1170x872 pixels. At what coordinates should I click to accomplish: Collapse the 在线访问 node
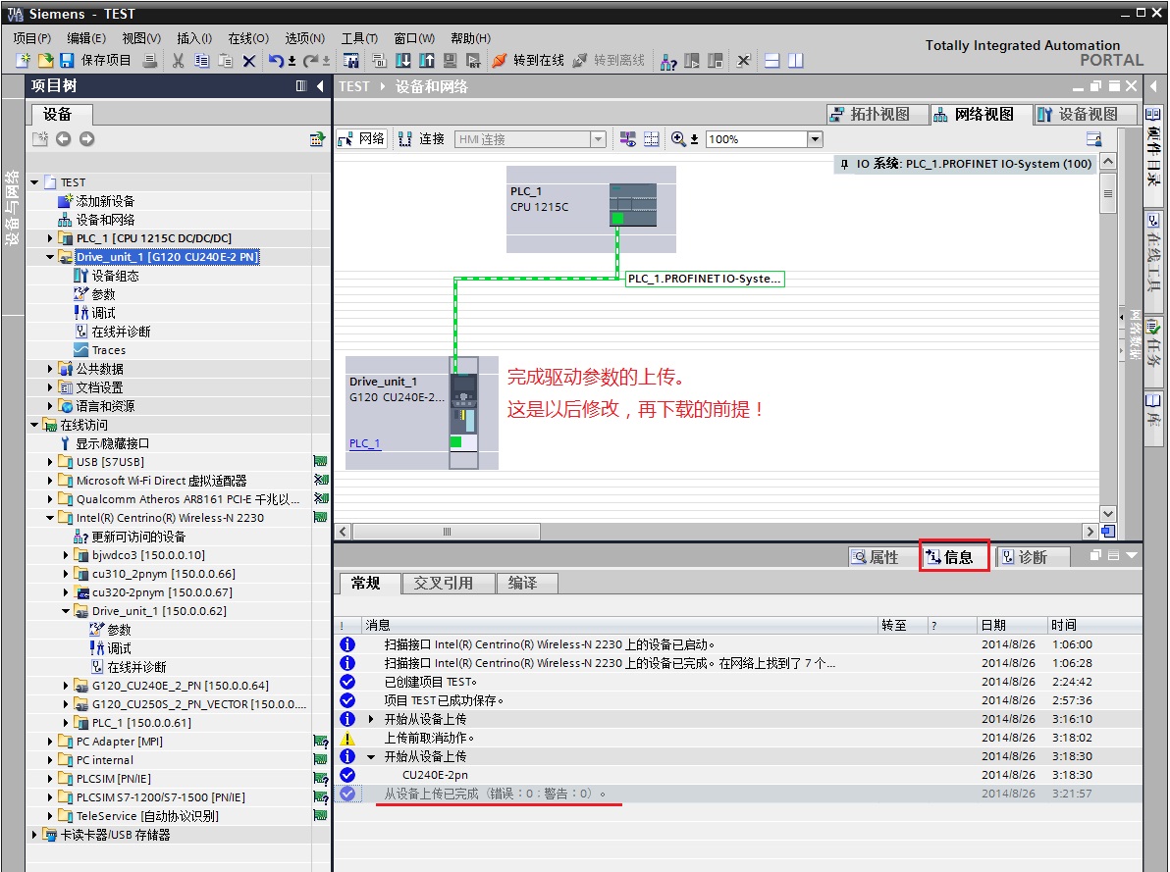tap(34, 425)
